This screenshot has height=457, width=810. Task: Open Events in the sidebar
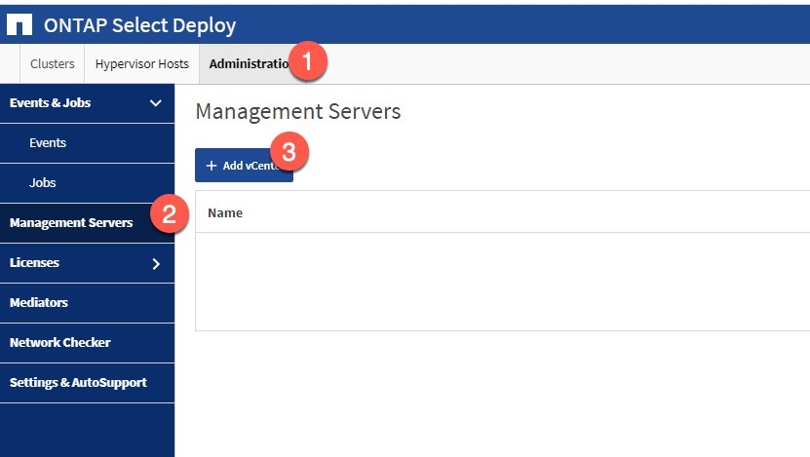tap(48, 143)
